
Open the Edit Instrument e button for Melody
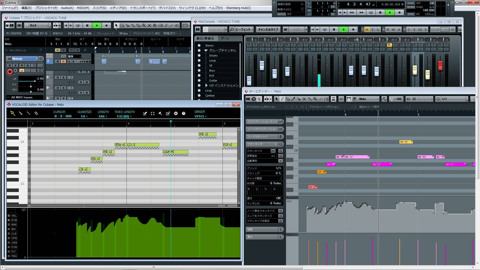tap(41, 59)
